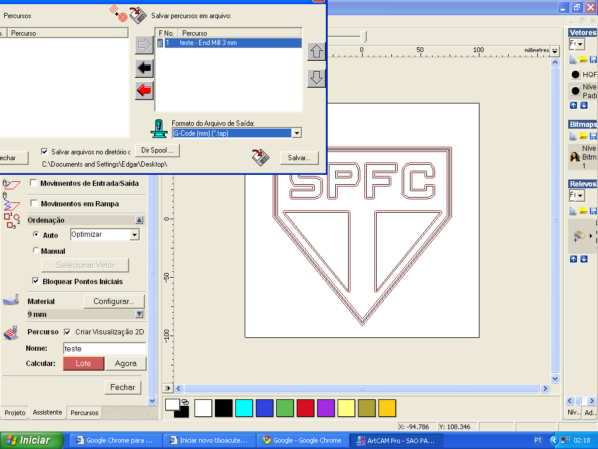Click the grey right arrow to add toolpath
598x449 pixels.
click(x=144, y=45)
